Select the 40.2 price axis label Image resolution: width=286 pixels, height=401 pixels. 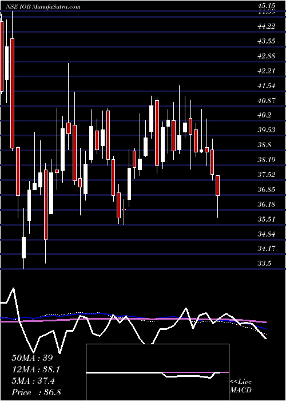click(x=264, y=115)
